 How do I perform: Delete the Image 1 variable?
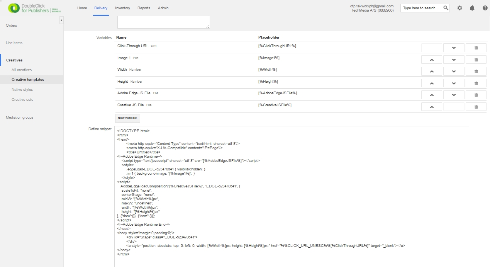[476, 60]
